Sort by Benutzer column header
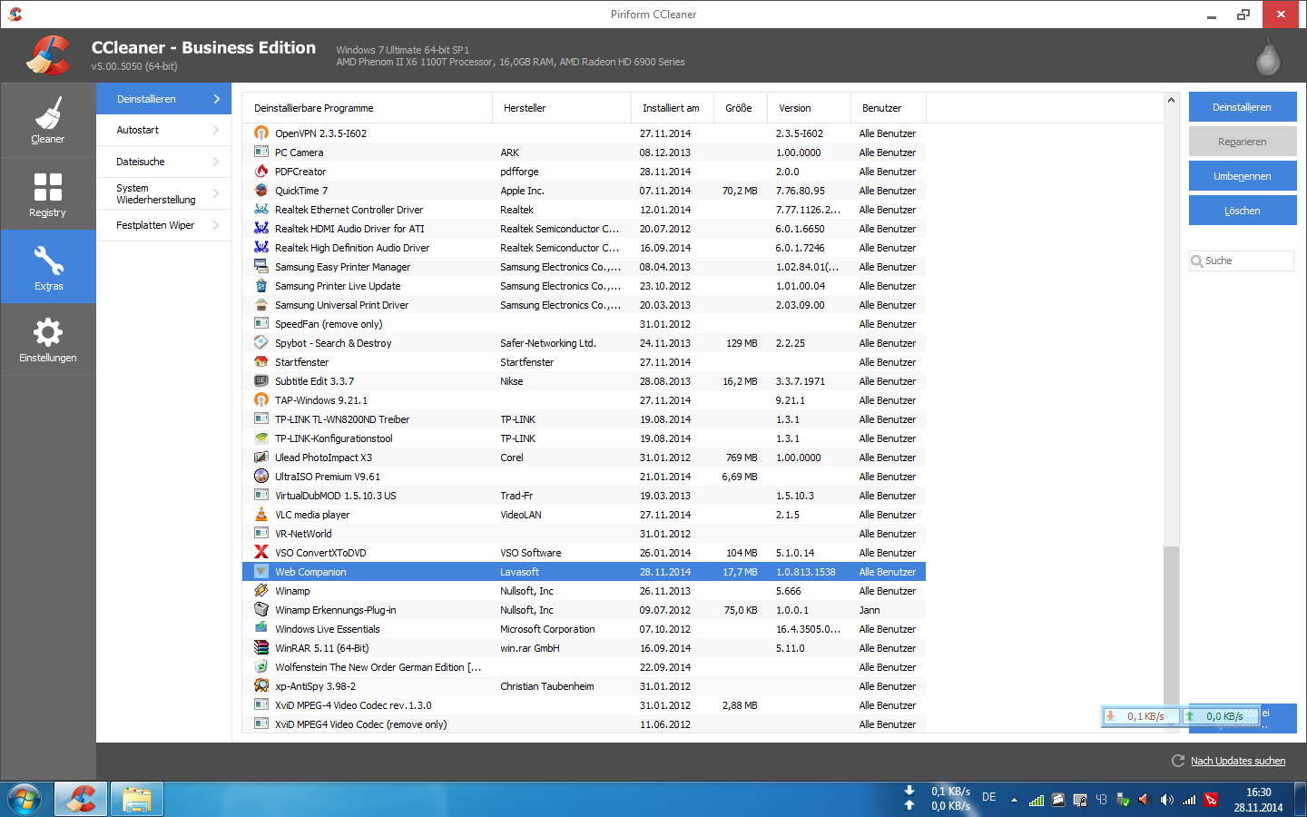1307x817 pixels. [x=889, y=108]
